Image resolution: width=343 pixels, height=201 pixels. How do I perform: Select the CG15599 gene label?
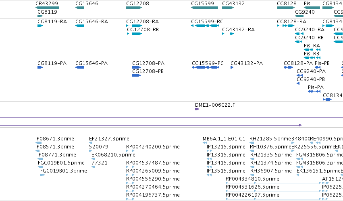203,4
